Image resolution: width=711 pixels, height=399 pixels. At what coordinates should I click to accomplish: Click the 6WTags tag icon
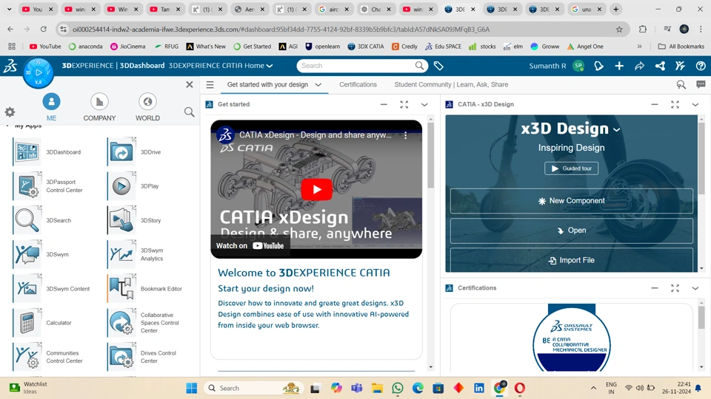pyautogui.click(x=438, y=66)
